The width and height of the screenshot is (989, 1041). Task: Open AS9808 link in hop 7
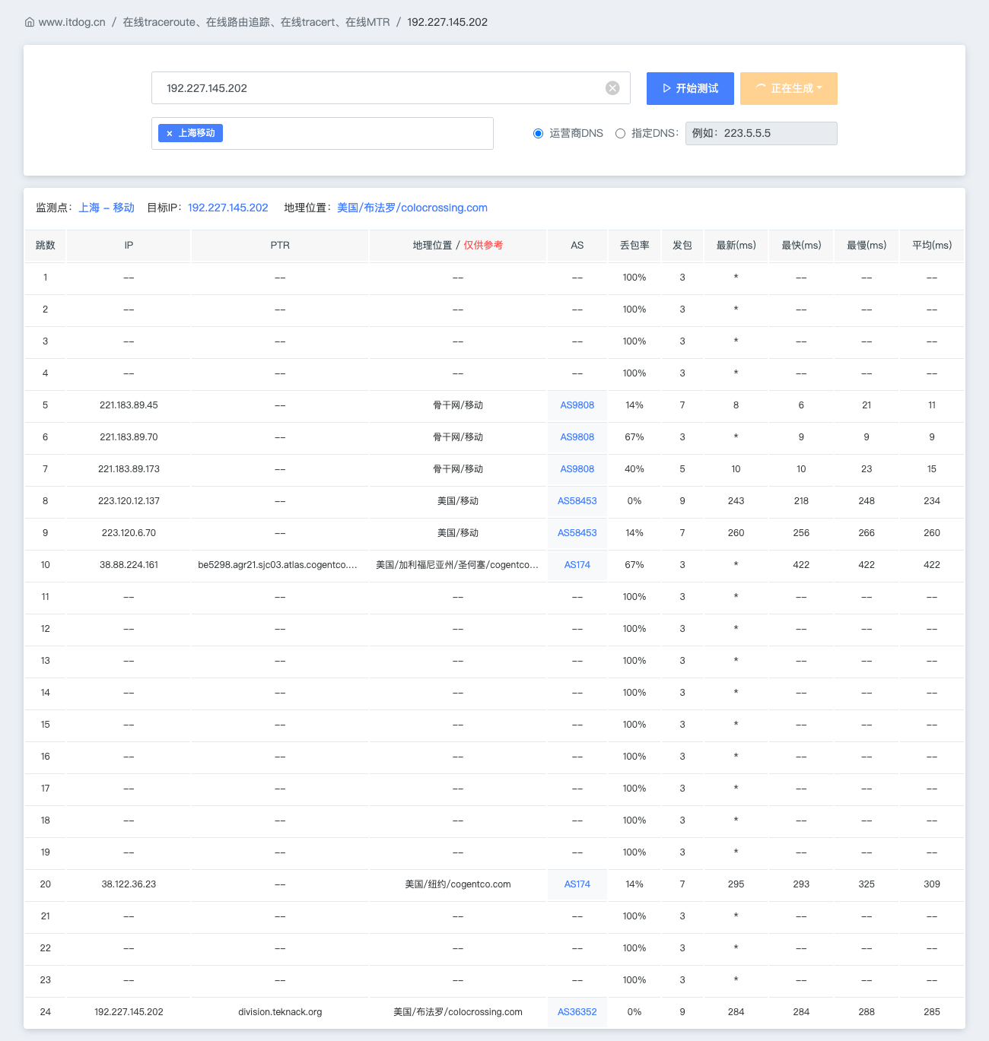[x=577, y=469]
